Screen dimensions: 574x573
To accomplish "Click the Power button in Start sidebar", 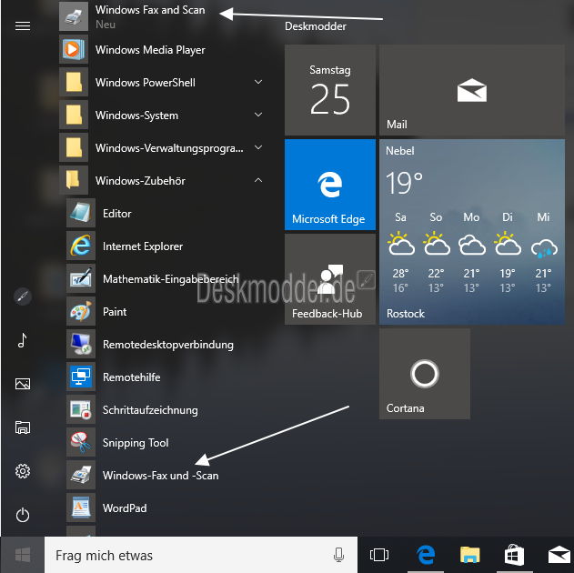I will click(23, 515).
